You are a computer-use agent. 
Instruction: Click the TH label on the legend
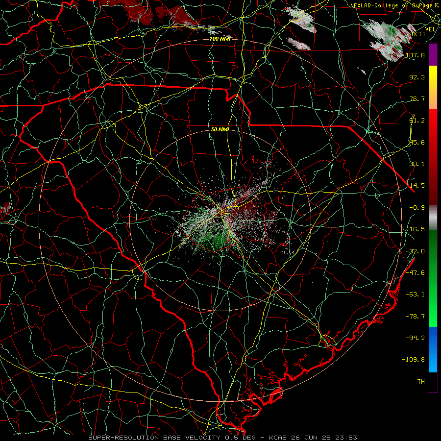[421, 382]
